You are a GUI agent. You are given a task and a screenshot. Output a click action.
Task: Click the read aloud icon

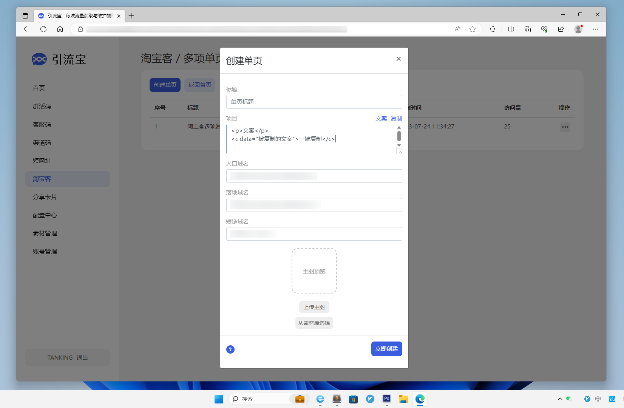(x=457, y=29)
